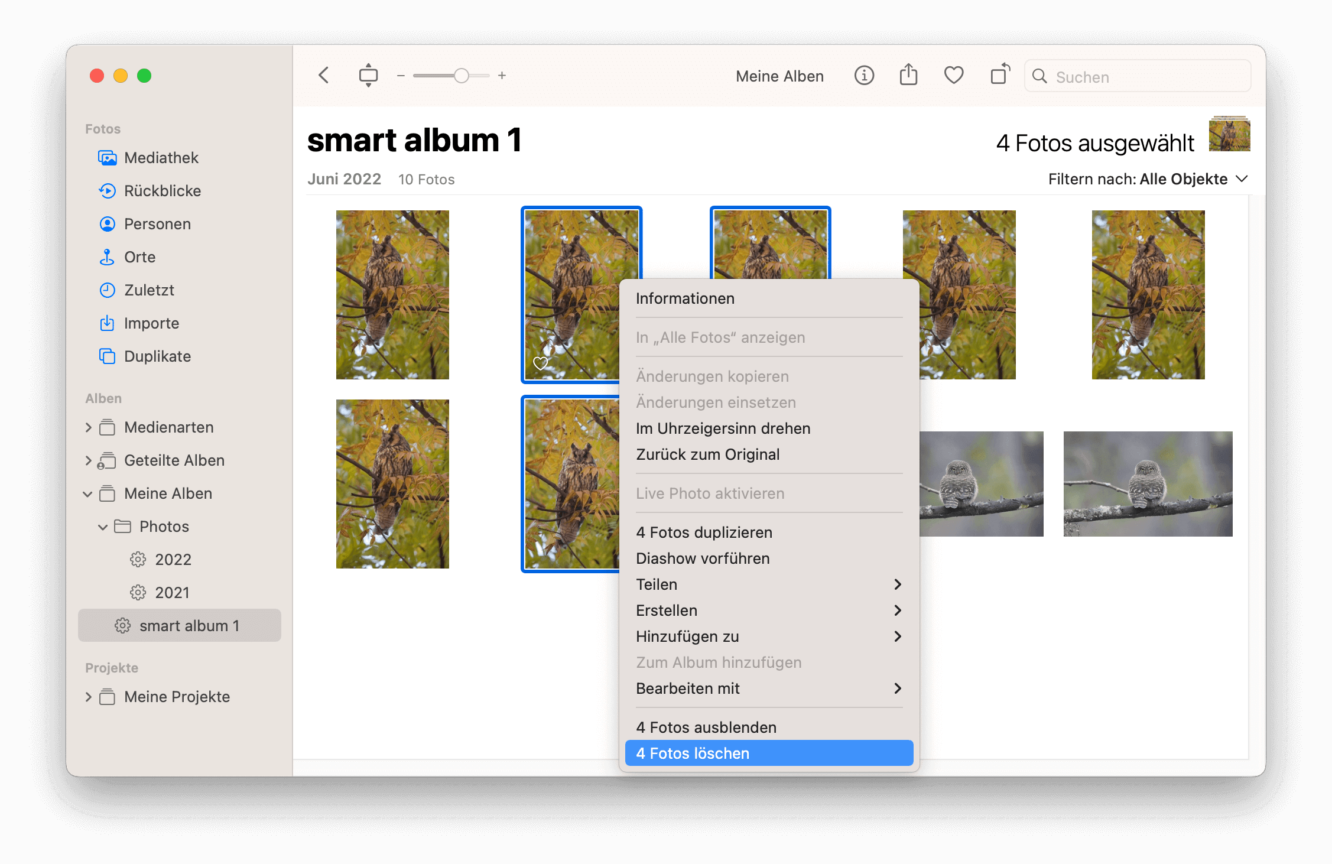Click the gear icon beside 2022
The image size is (1332, 864).
138,560
